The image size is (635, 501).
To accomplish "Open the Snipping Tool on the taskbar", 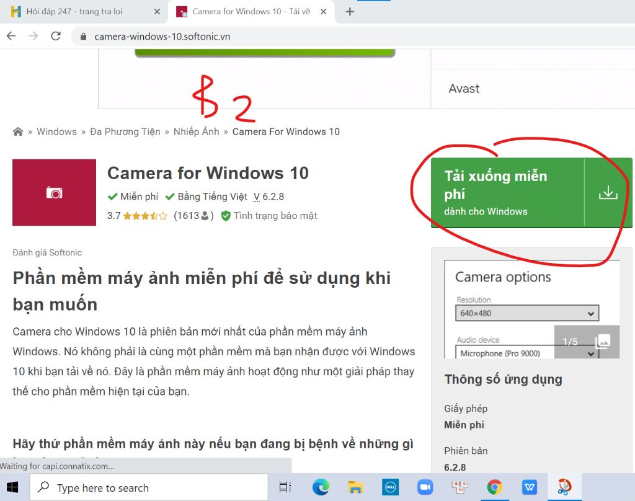I will tap(564, 487).
